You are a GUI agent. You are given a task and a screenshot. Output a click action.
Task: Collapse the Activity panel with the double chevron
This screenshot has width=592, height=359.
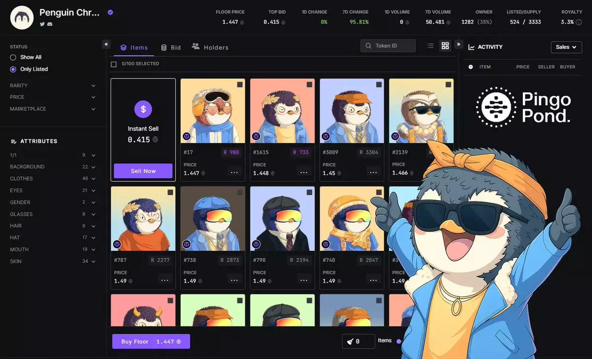click(458, 44)
